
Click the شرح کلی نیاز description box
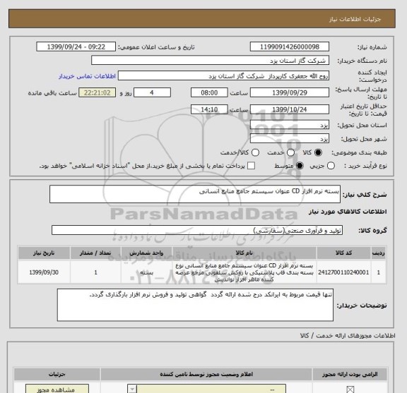(195, 194)
